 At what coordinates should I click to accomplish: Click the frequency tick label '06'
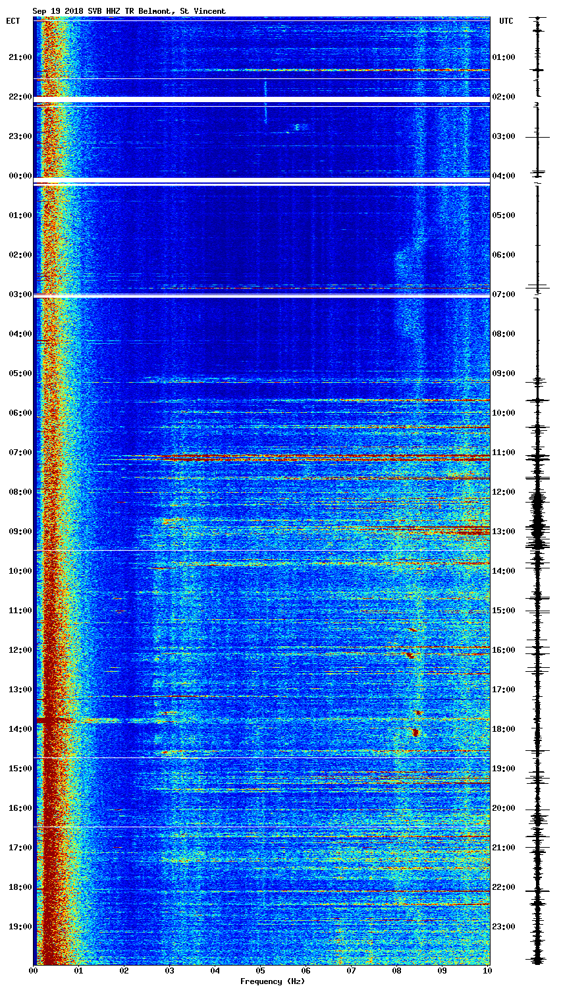click(x=306, y=971)
